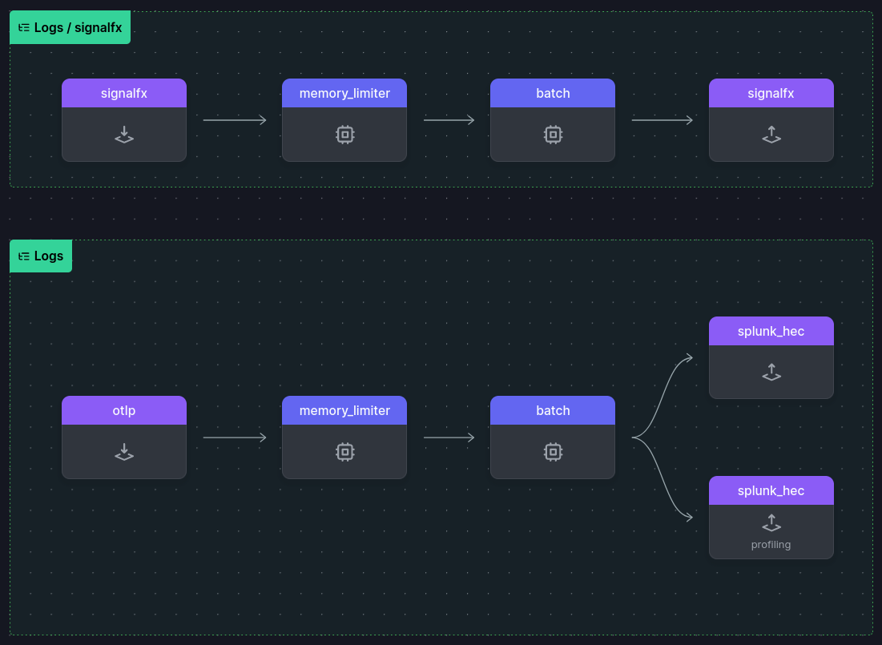Select the signalfx receiver node header
The image size is (882, 645).
[x=123, y=94]
